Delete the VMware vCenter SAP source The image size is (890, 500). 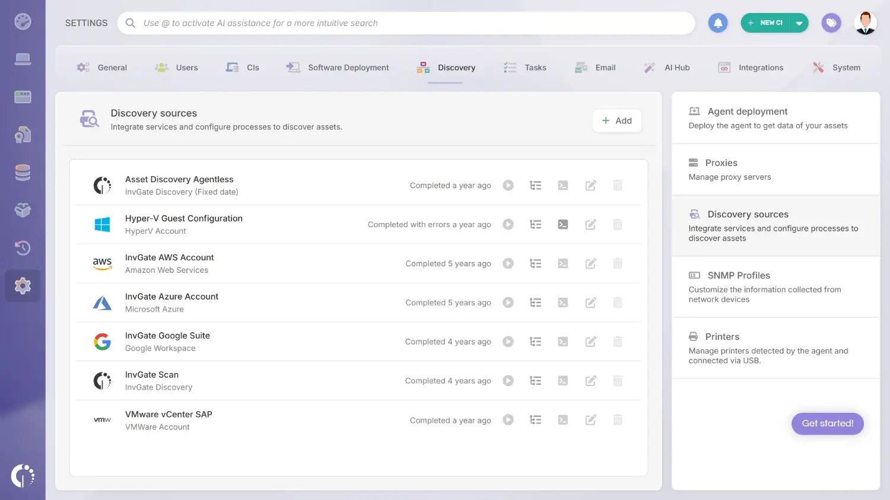coord(617,419)
